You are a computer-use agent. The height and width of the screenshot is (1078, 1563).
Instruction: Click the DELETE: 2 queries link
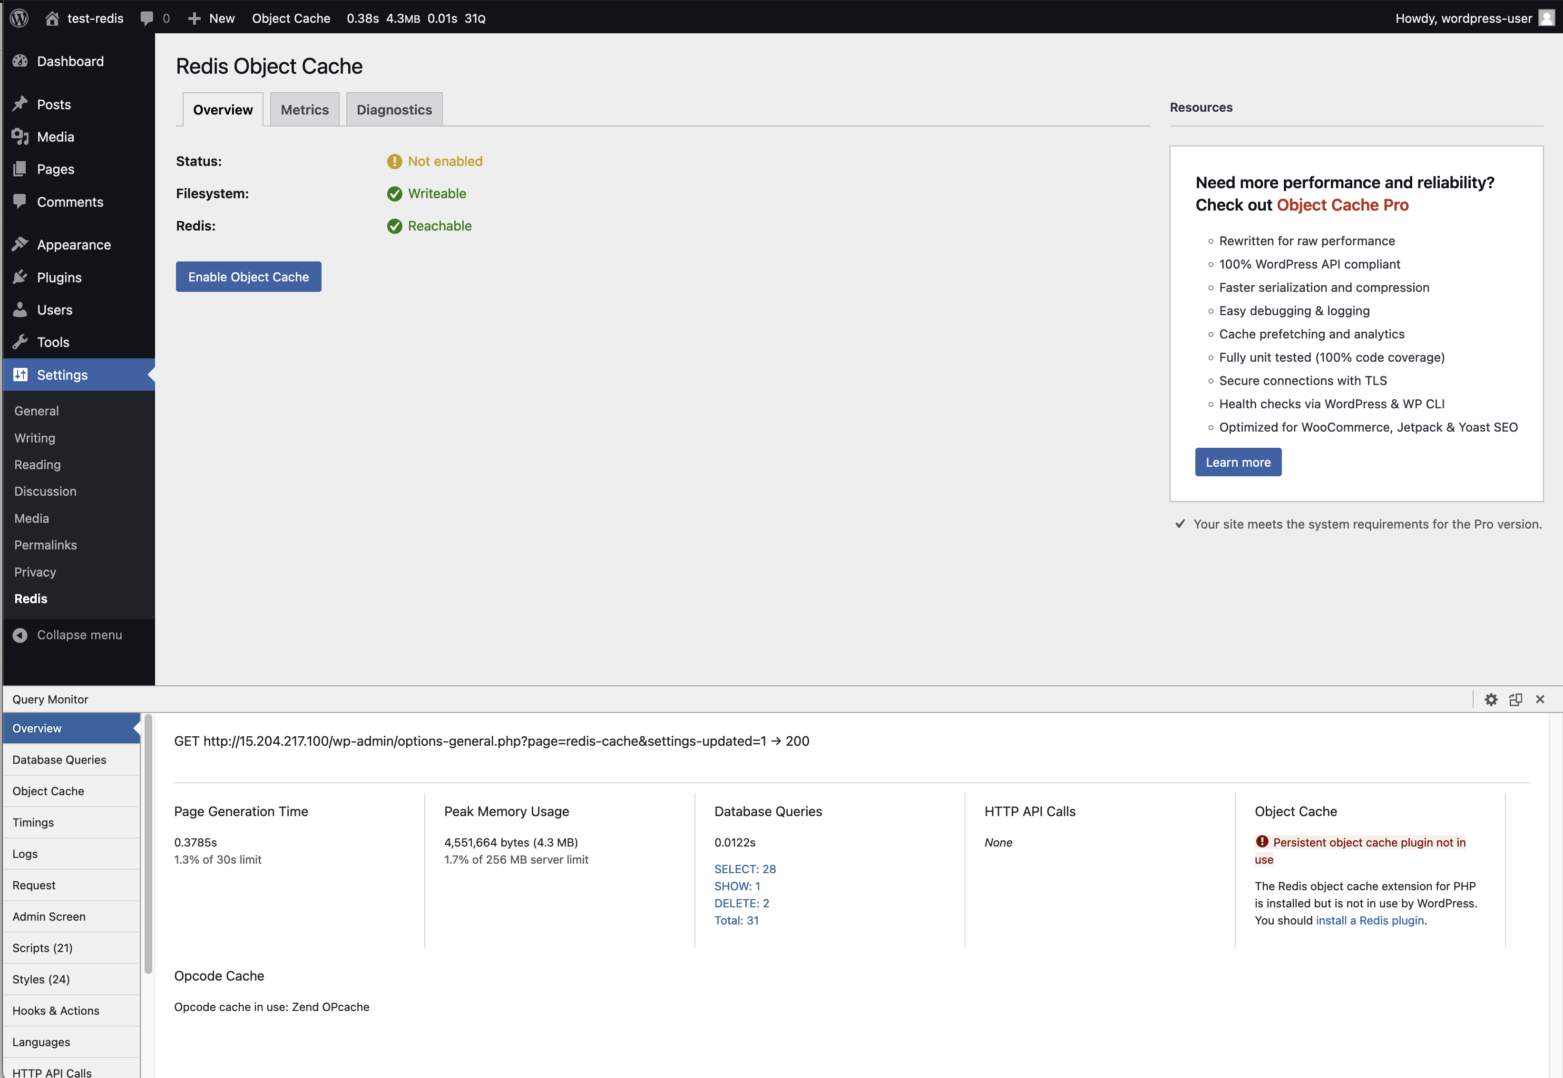point(741,903)
